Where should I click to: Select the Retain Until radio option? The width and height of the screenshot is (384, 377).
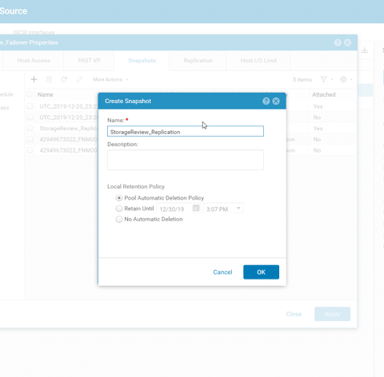(x=119, y=208)
